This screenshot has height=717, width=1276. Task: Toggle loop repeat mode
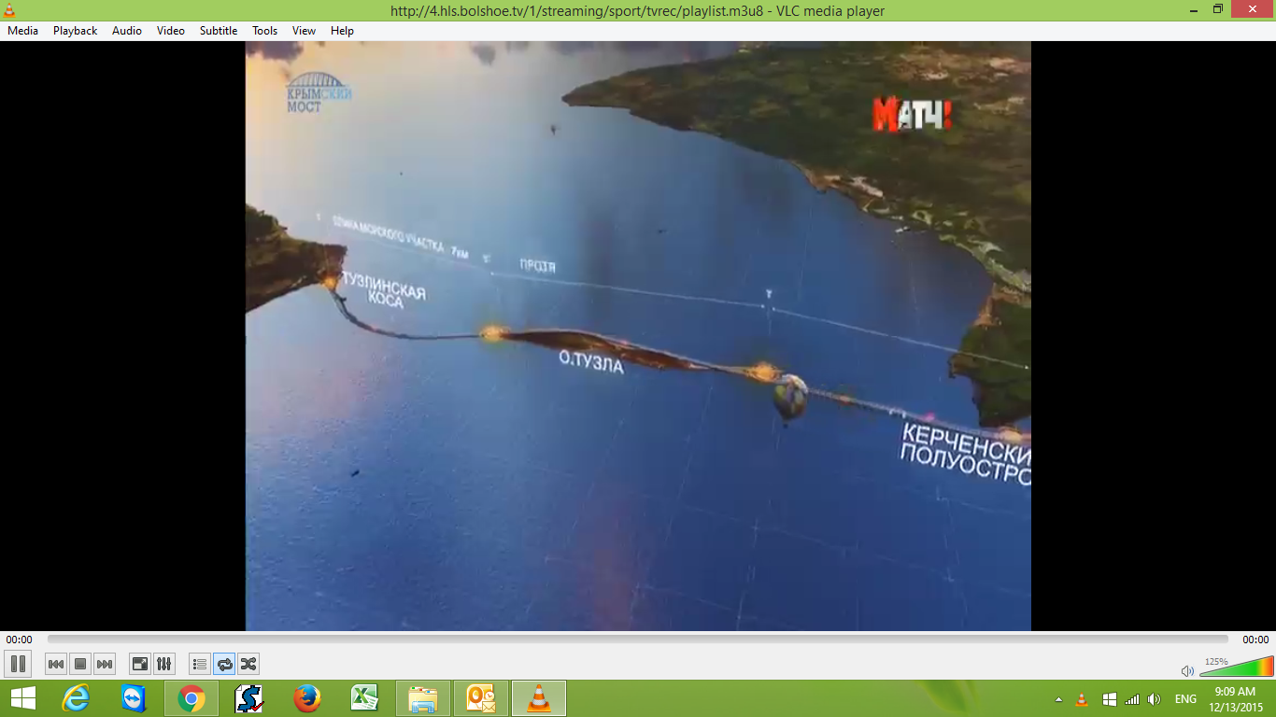(x=224, y=664)
